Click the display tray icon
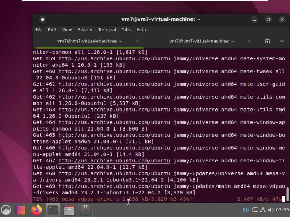This screenshot has width=290, height=217. (x=255, y=210)
